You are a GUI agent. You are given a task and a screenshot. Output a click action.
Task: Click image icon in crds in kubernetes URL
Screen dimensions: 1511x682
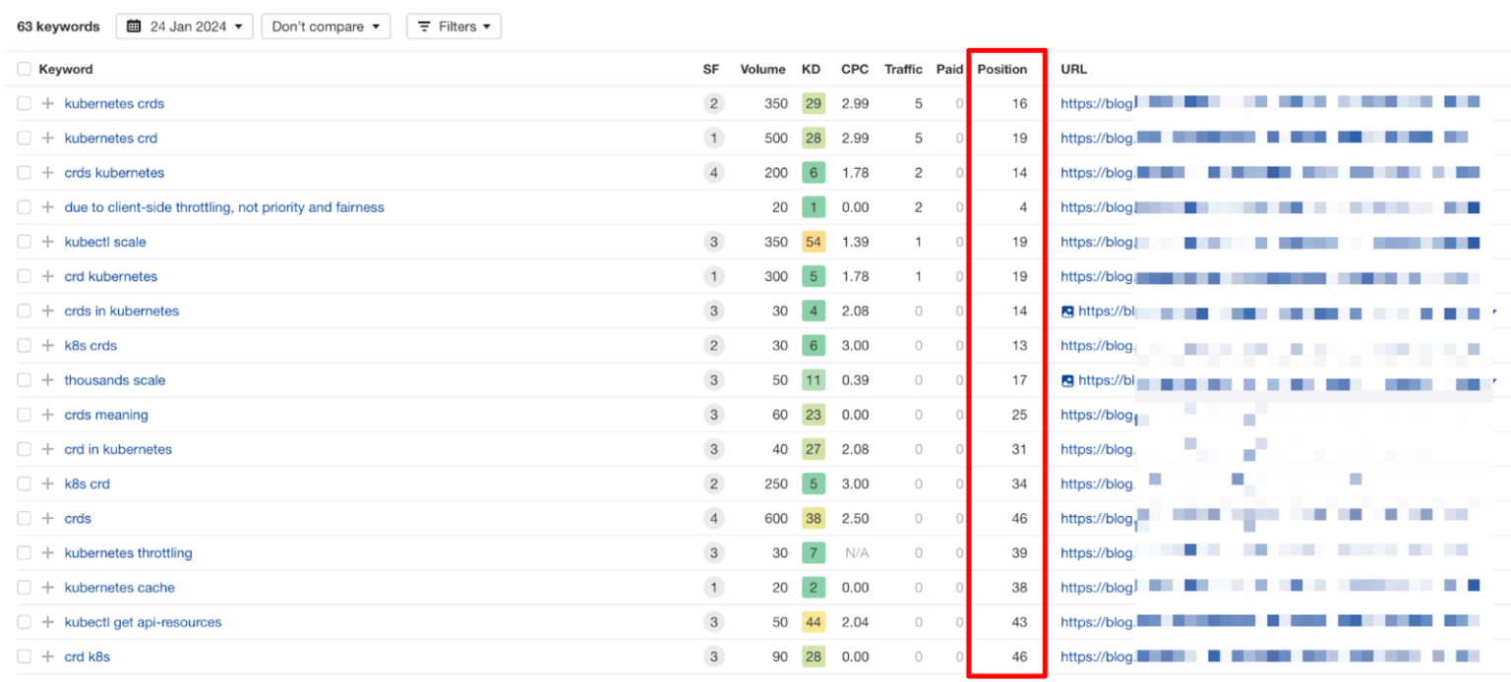[1067, 311]
